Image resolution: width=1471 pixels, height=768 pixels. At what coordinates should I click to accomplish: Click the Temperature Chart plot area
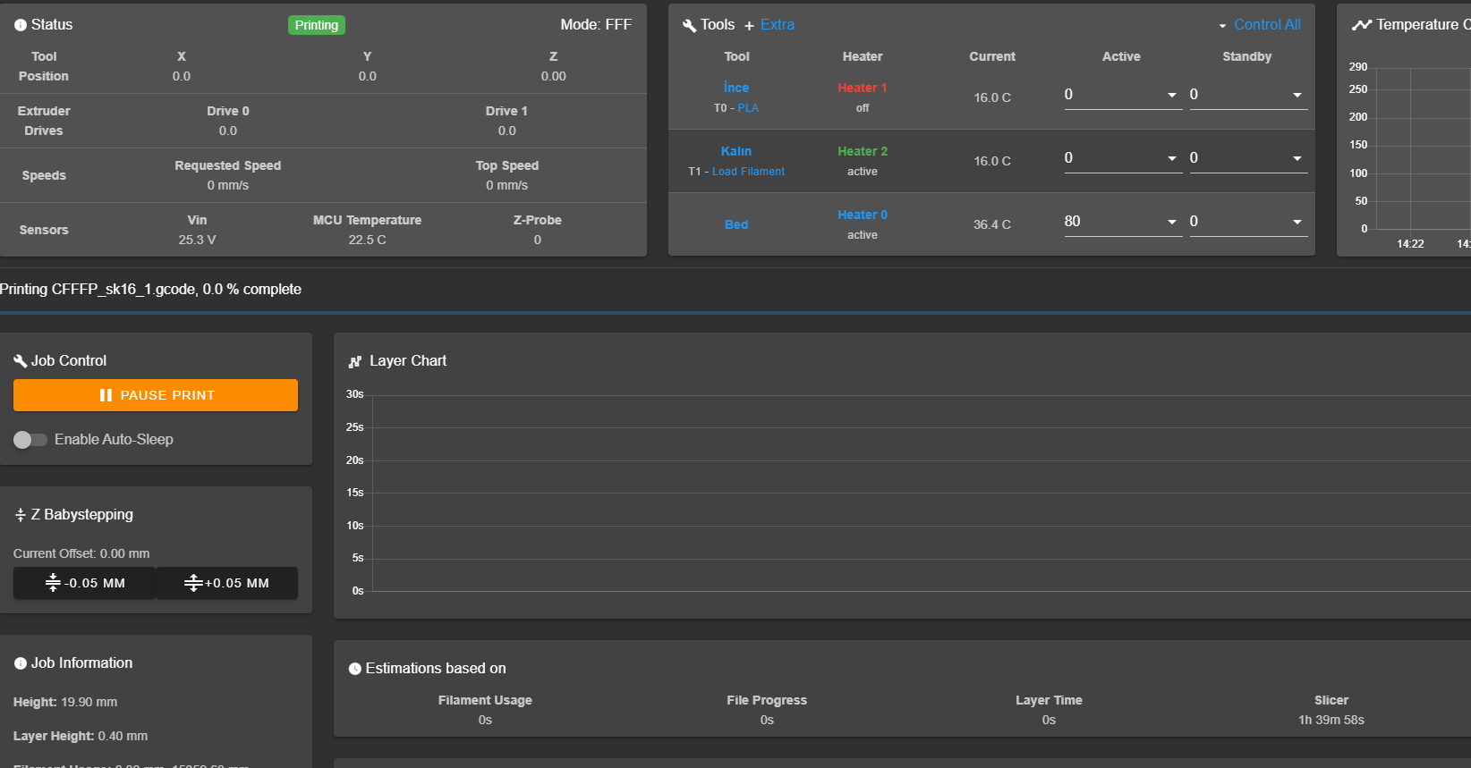(1423, 148)
